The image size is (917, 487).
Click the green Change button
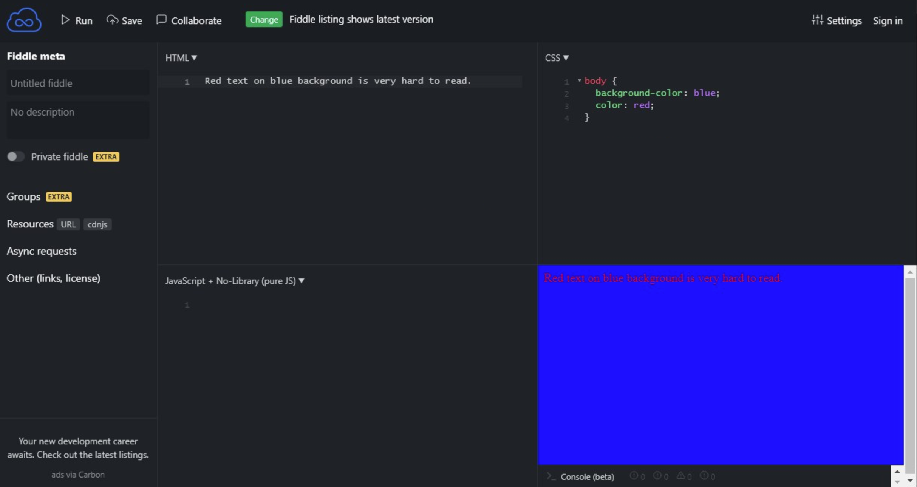[264, 19]
